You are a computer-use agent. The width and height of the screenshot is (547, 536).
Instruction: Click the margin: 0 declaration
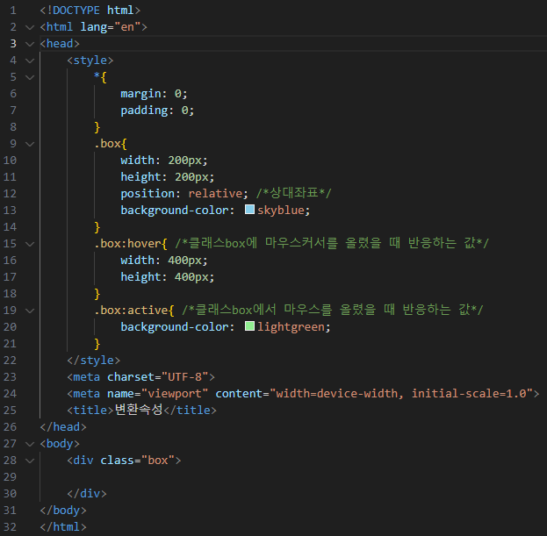tap(154, 94)
